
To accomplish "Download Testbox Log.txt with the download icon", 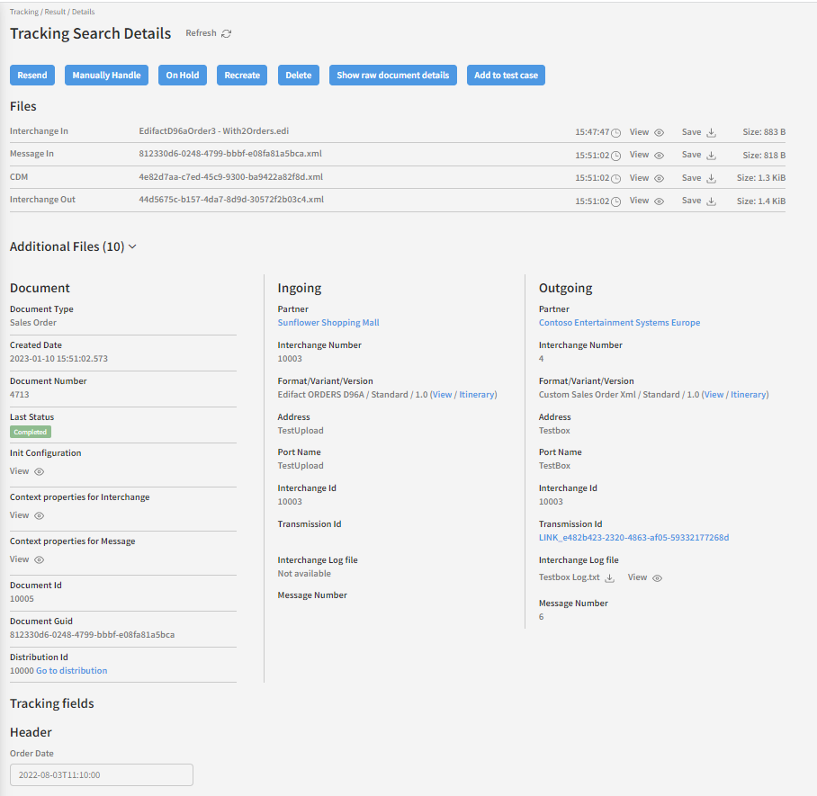I will coord(609,578).
